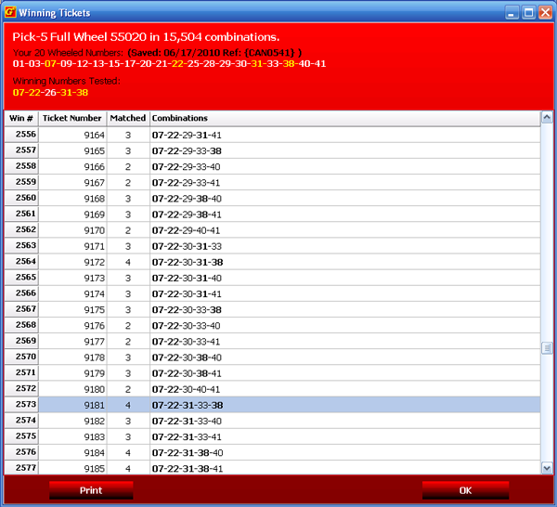Click combination 07-22-30-33-41
Image resolution: width=557 pixels, height=507 pixels.
pos(187,342)
